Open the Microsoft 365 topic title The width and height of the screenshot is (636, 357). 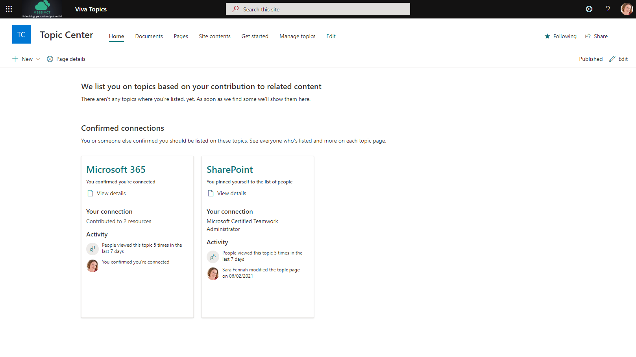[x=116, y=170]
